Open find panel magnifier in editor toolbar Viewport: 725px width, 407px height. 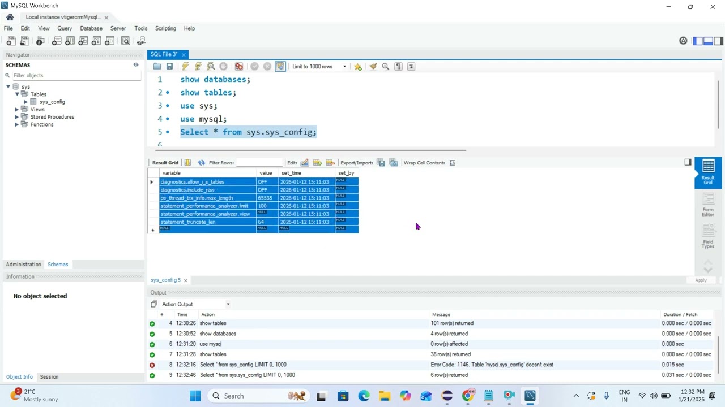click(386, 67)
